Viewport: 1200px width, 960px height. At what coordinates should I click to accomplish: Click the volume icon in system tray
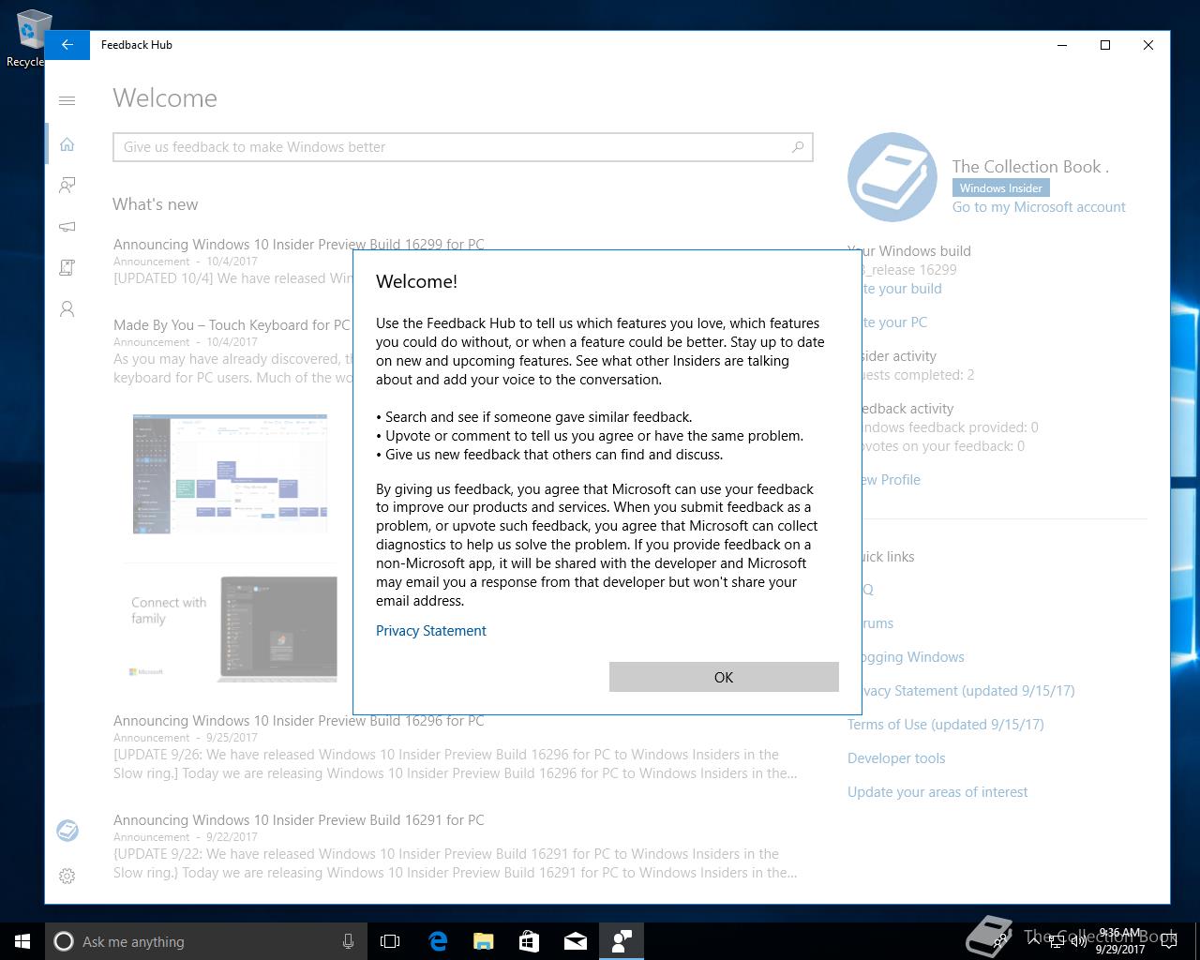tap(1078, 941)
